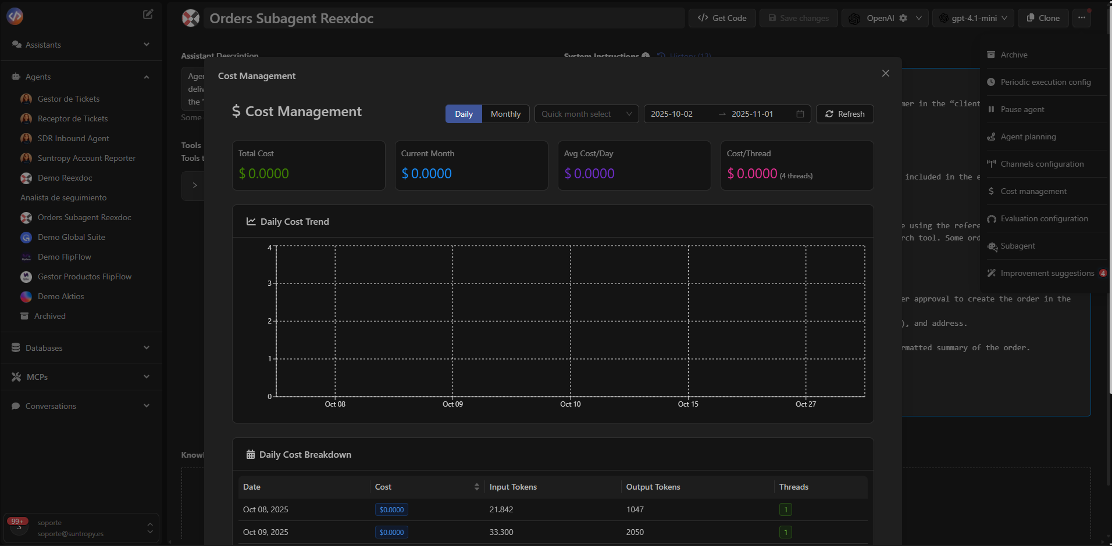1112x546 pixels.
Task: Open the gpt-4.1-mini model dropdown
Action: pos(973,18)
